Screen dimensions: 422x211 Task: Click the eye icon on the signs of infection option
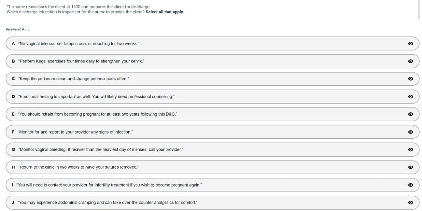[x=410, y=132]
